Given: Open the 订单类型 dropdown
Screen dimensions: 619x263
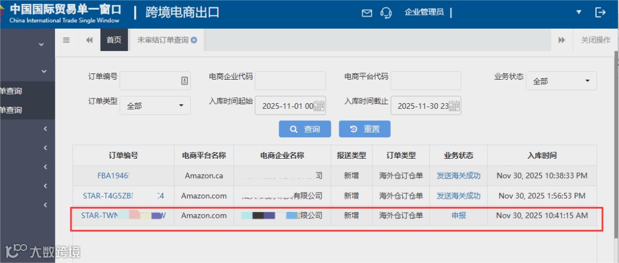Looking at the screenshot, I should pos(155,105).
